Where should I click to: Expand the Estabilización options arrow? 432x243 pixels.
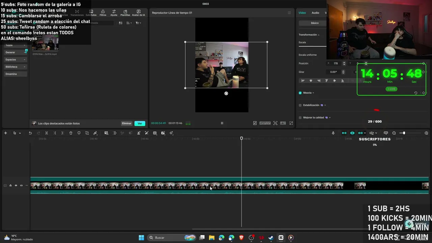325,105
